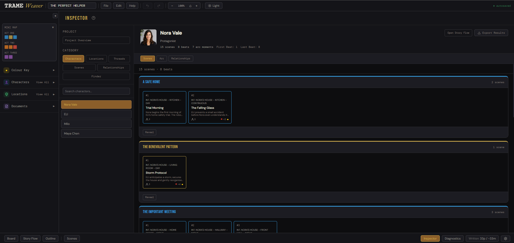The height and width of the screenshot is (243, 514).
Task: Open the Help menu
Action: tap(132, 6)
